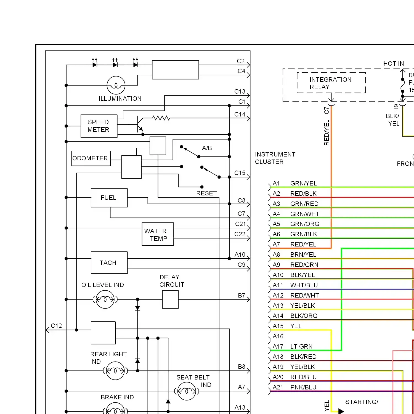Click the GRN/RED wire color on row A3

(x=304, y=204)
